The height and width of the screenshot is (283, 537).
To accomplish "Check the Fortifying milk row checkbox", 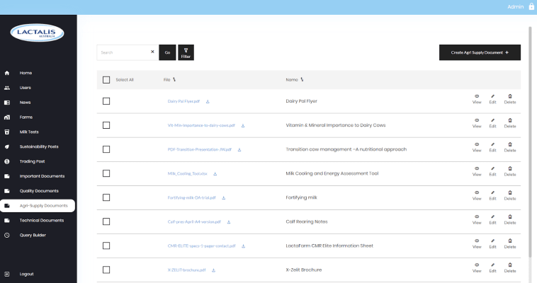I will 106,197.
